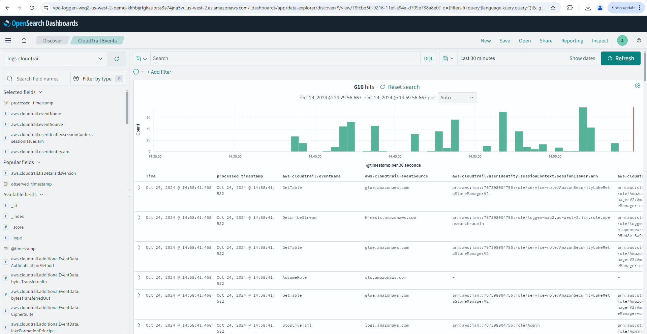Select aws.cloudtrail.tlsDetails.tlsVersion field
647x334 pixels.
pos(43,173)
